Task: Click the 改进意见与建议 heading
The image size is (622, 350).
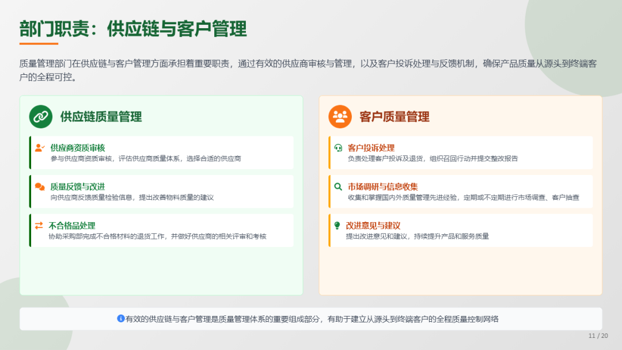Action: pyautogui.click(x=373, y=226)
